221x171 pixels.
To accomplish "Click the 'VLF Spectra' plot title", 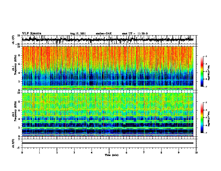I will pyautogui.click(x=32, y=34).
